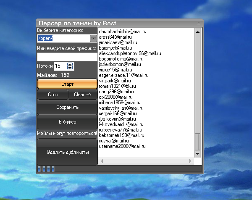Start parsing with the Старт button
Viewport: 252px width, 200px height.
click(67, 84)
